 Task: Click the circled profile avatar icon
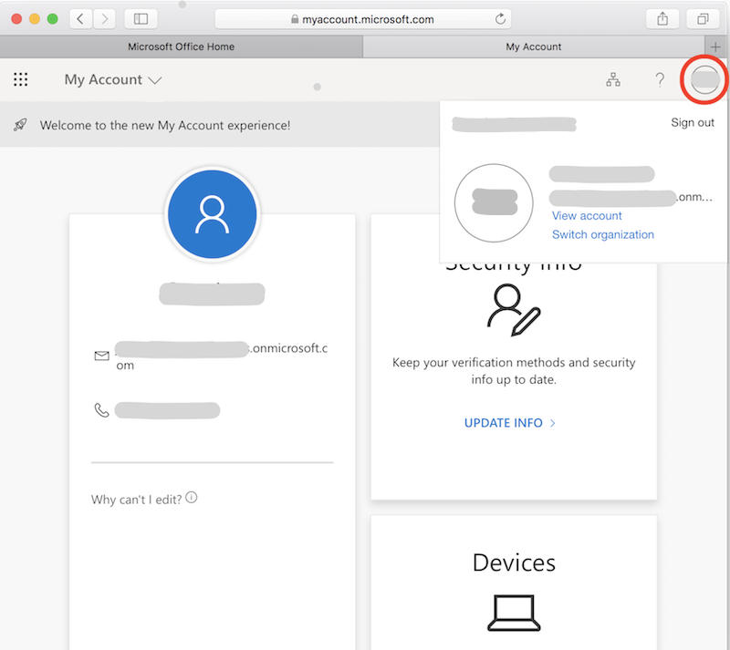coord(704,79)
